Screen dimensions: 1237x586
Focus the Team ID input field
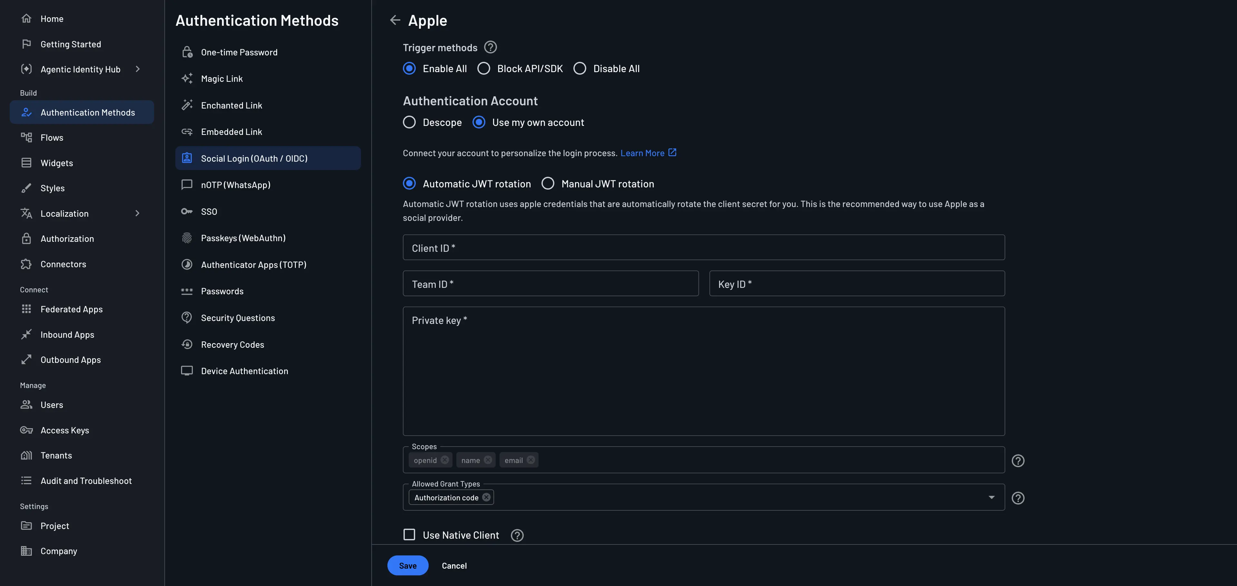pyautogui.click(x=550, y=283)
